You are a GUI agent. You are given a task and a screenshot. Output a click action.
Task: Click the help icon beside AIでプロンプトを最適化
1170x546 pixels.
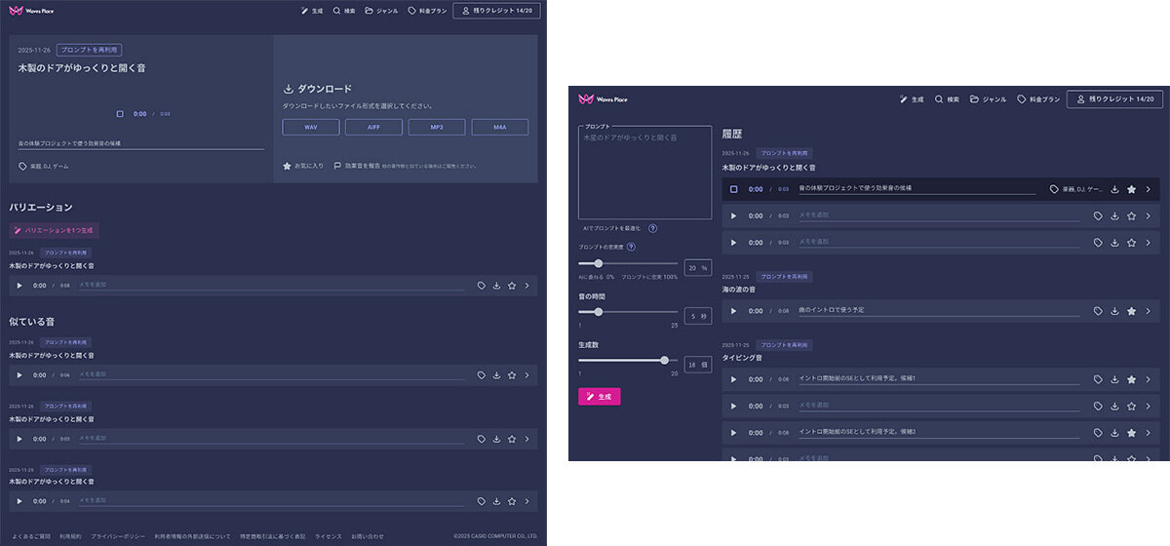tap(652, 228)
